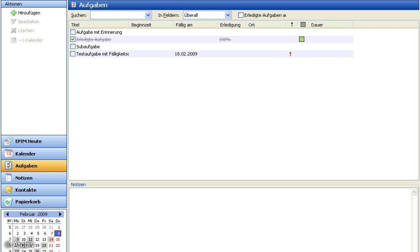Select the Aufgaben section
420x252 pixels.
34,166
